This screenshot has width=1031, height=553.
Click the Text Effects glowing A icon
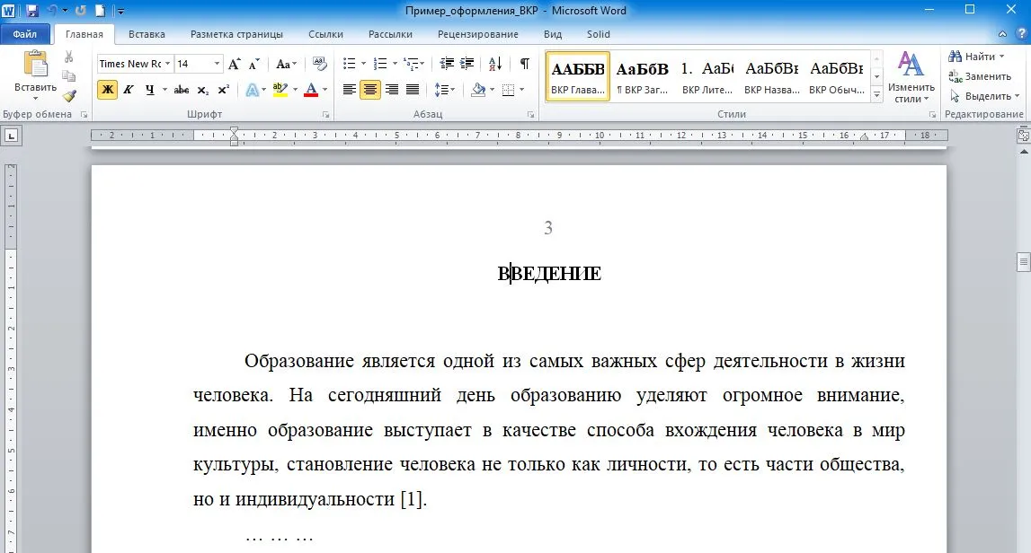pos(252,90)
